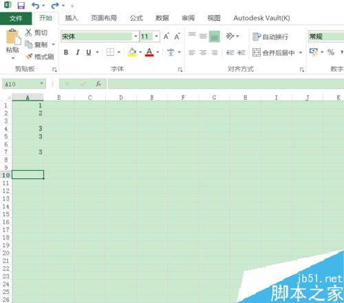This screenshot has width=344, height=303.
Task: Open the Copy dropdown arrow
Action: (x=53, y=44)
